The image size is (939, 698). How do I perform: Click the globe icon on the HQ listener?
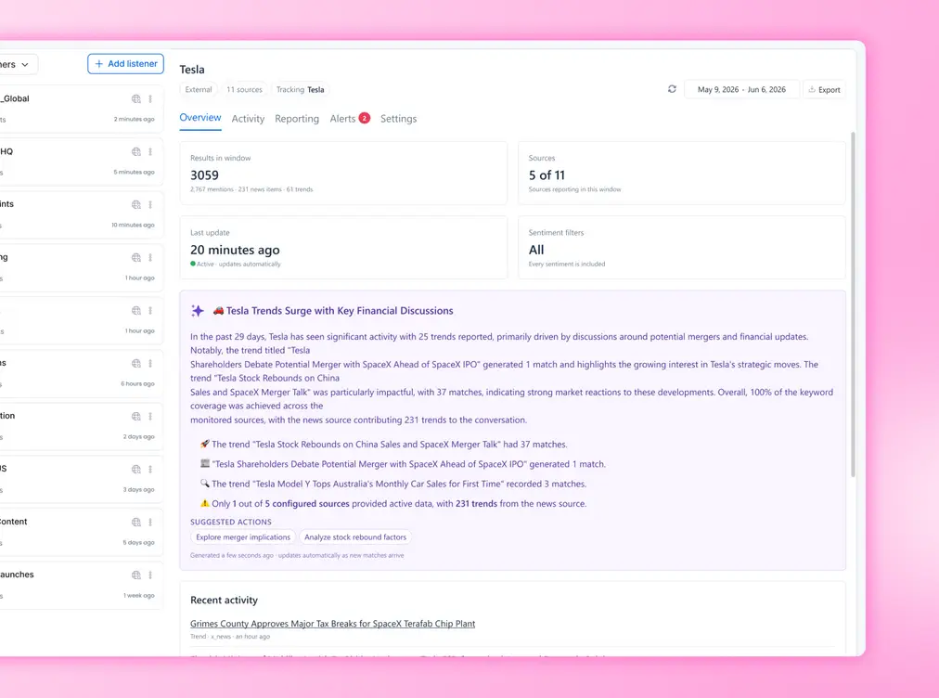[136, 151]
